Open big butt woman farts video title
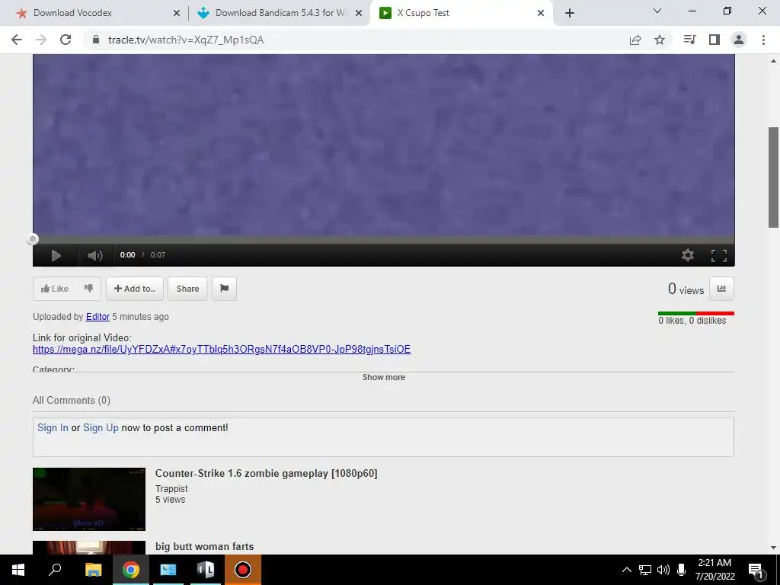The width and height of the screenshot is (780, 585). (204, 546)
